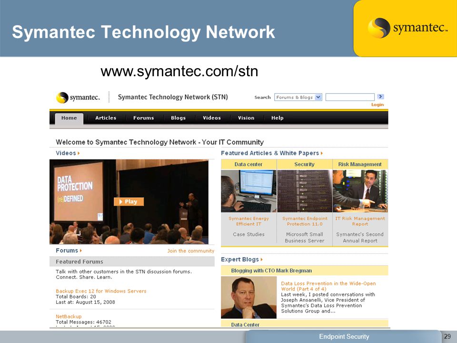Click the orange arrow next to Videos heading
Screen dimensions: 457x343
pos(79,153)
